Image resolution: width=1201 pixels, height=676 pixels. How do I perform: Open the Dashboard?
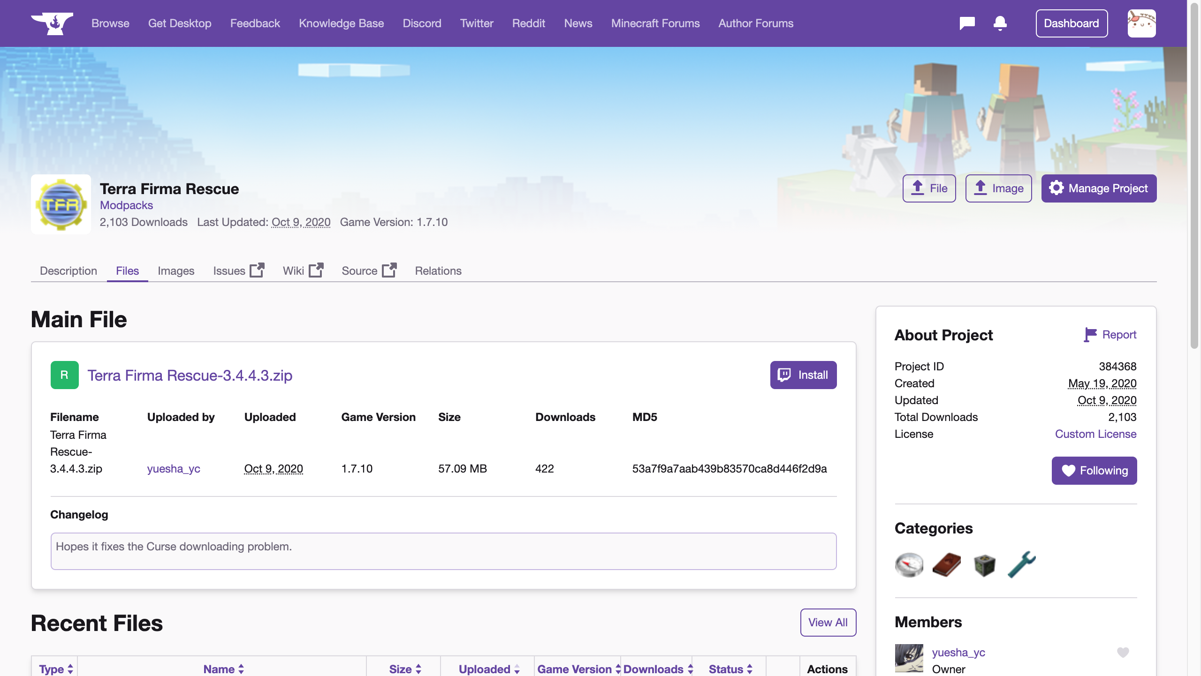point(1072,23)
